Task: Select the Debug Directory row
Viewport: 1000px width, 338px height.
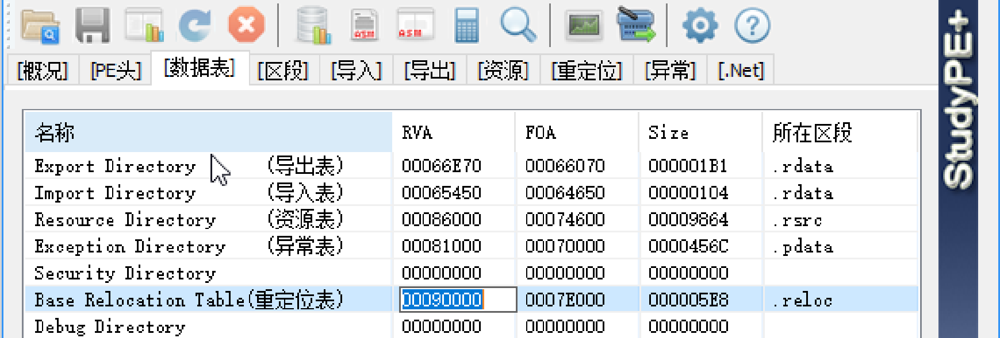Action: 471,327
